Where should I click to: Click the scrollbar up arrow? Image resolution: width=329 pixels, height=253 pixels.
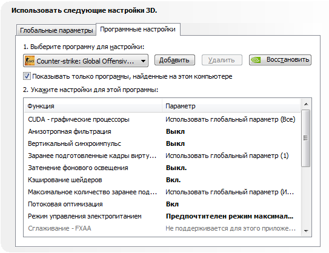(x=306, y=104)
